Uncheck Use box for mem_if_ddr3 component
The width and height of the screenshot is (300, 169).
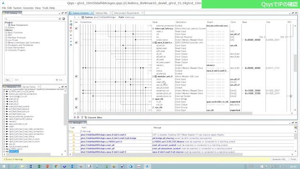(76, 43)
